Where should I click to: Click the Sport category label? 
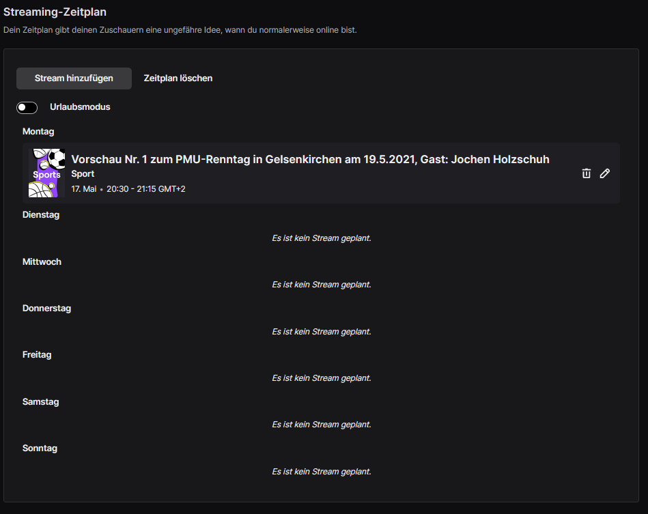(83, 174)
